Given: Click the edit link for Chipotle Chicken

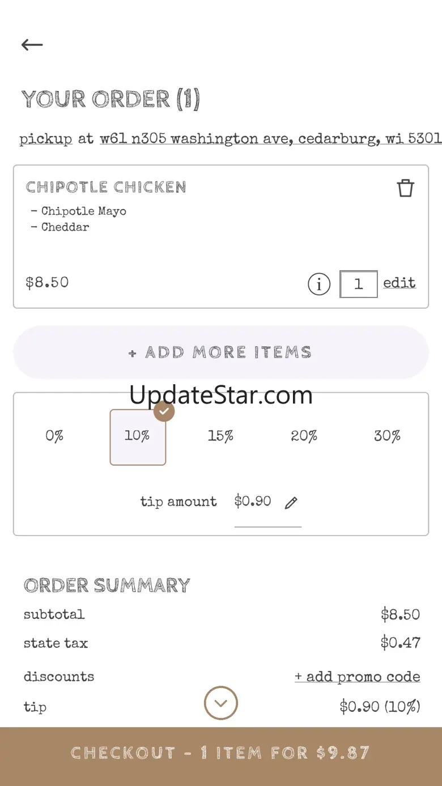Looking at the screenshot, I should [x=399, y=283].
